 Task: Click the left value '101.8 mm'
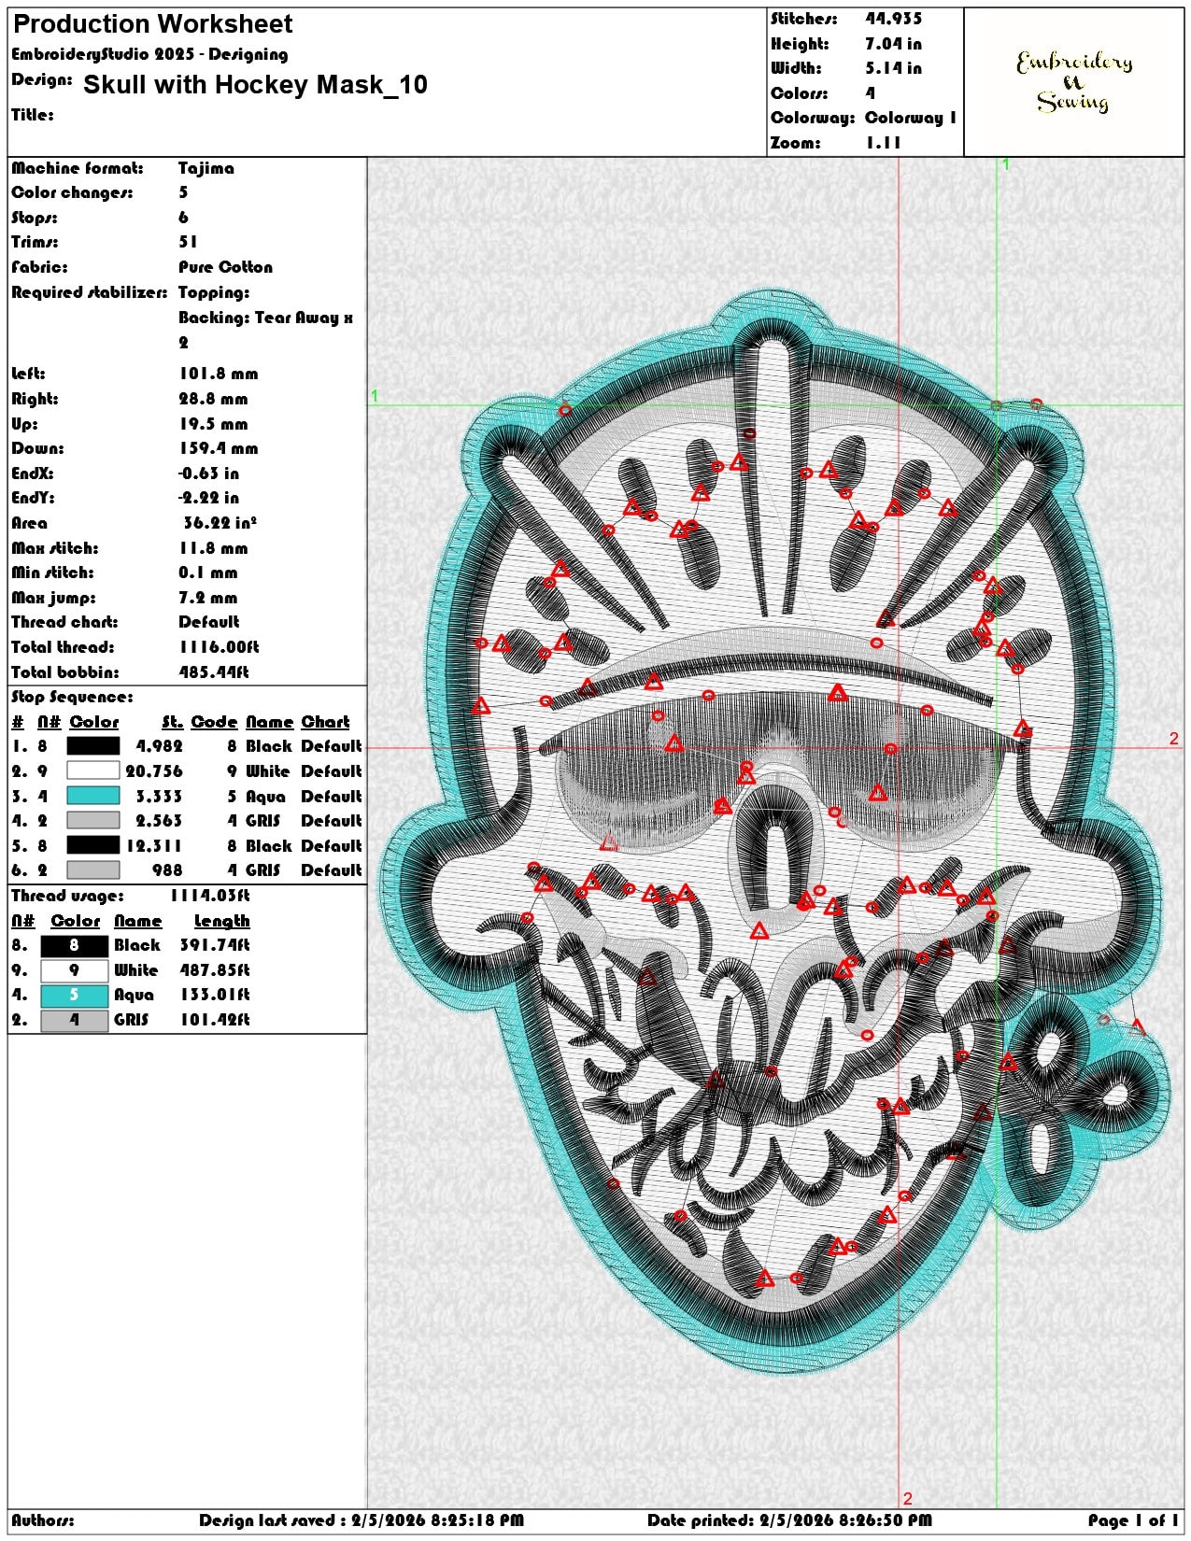point(219,374)
